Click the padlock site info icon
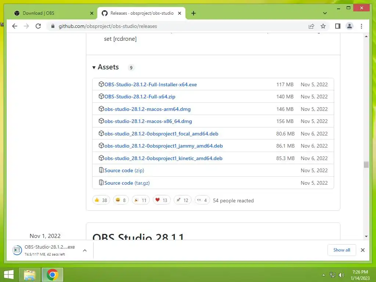The image size is (376, 282). point(53,26)
